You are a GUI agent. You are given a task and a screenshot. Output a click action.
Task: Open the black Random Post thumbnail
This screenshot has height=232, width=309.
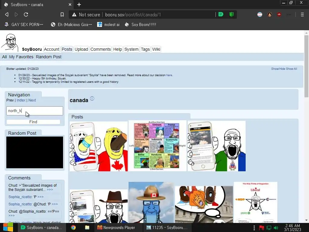click(x=35, y=152)
